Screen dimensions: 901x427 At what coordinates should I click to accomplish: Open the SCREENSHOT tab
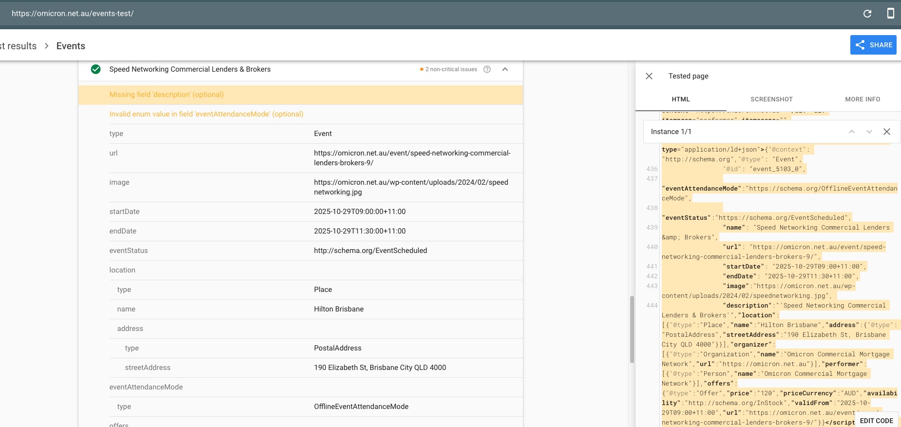click(771, 99)
